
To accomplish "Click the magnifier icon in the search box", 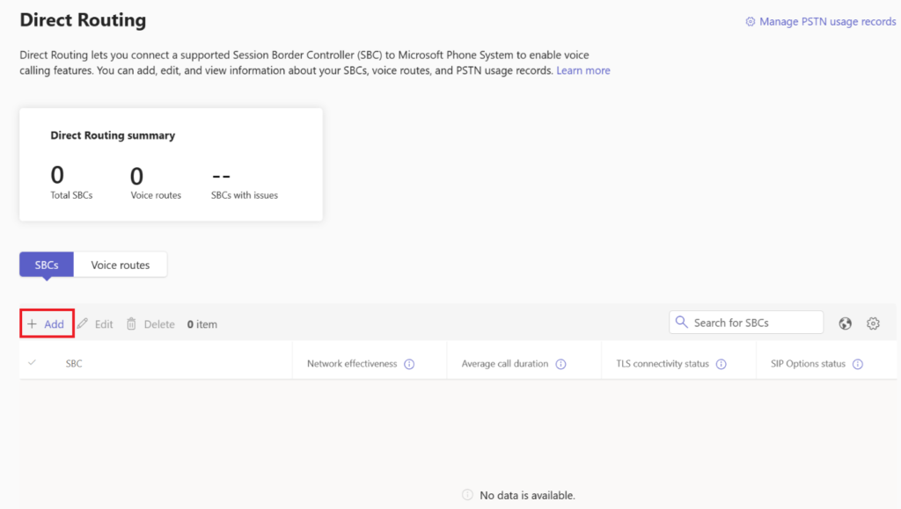I will [681, 323].
